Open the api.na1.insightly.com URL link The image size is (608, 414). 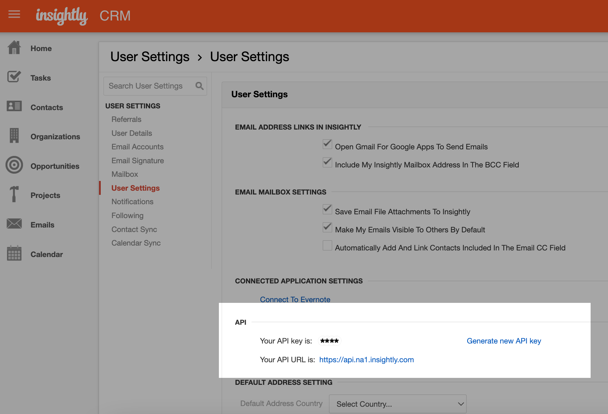point(367,360)
